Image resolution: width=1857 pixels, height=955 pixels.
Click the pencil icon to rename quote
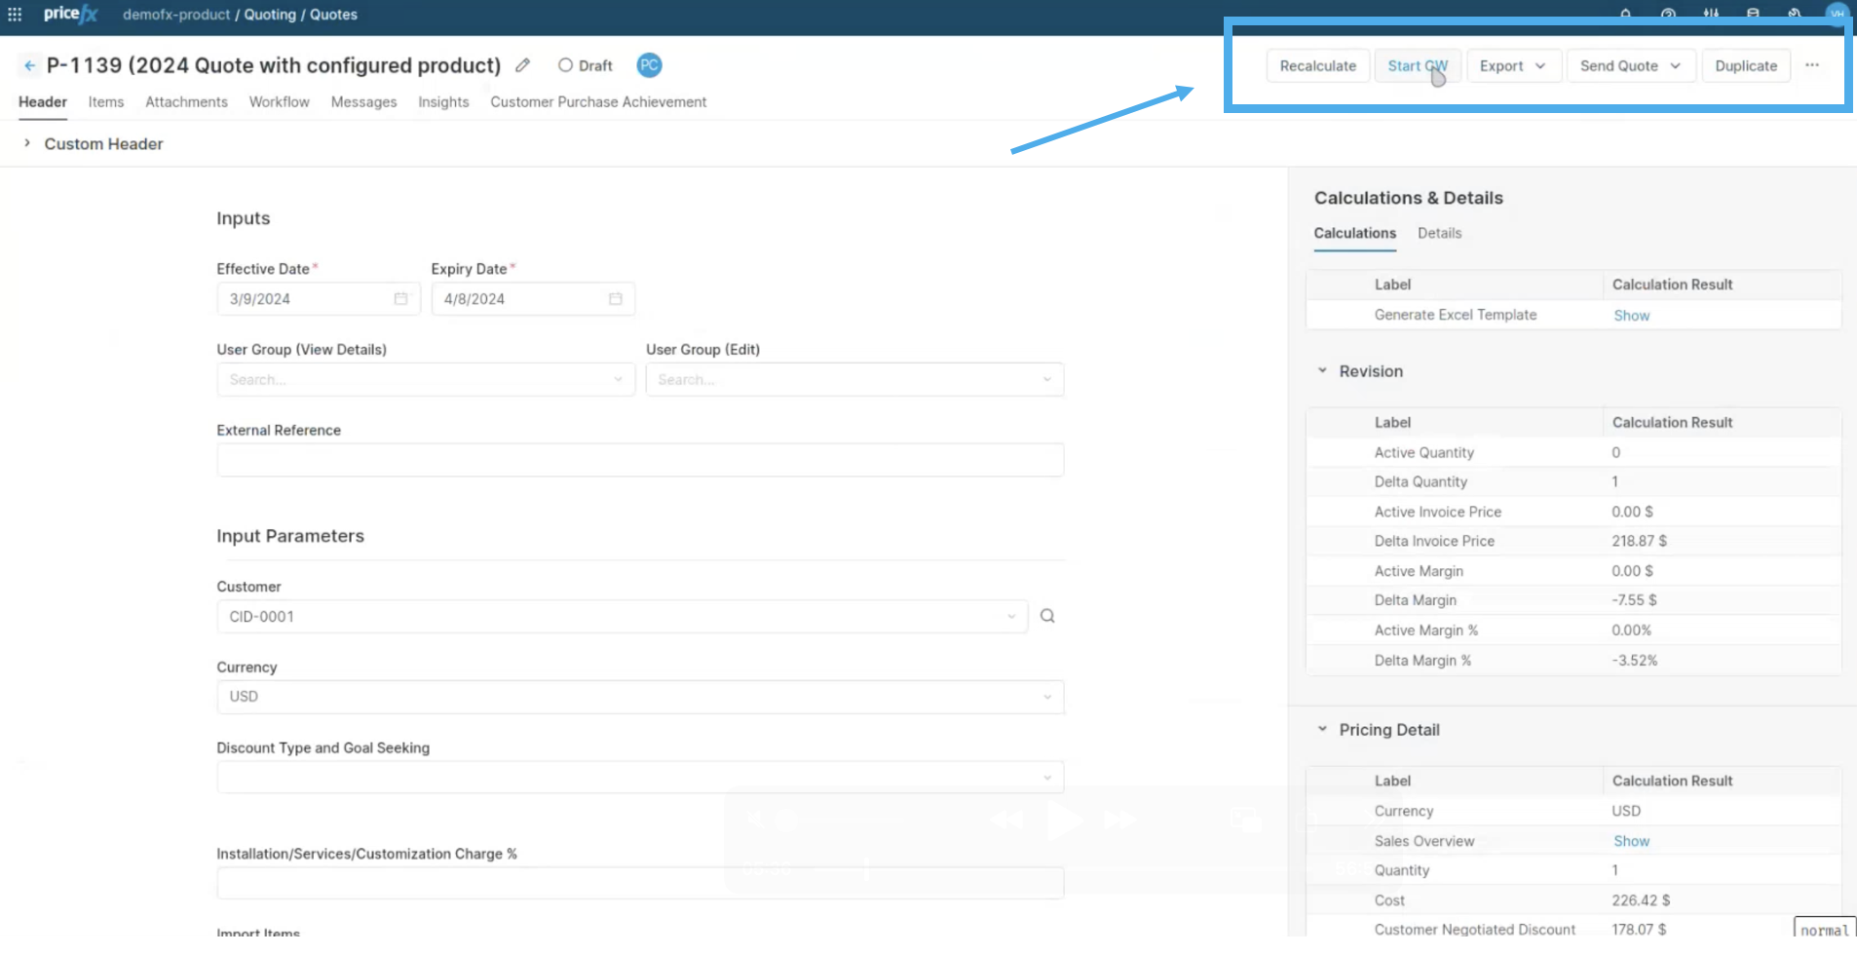pos(523,65)
